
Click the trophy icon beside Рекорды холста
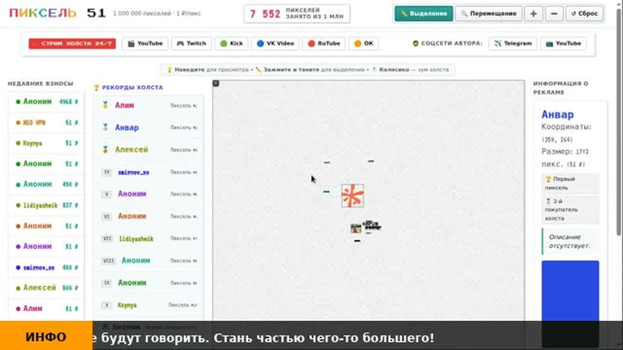coord(96,87)
